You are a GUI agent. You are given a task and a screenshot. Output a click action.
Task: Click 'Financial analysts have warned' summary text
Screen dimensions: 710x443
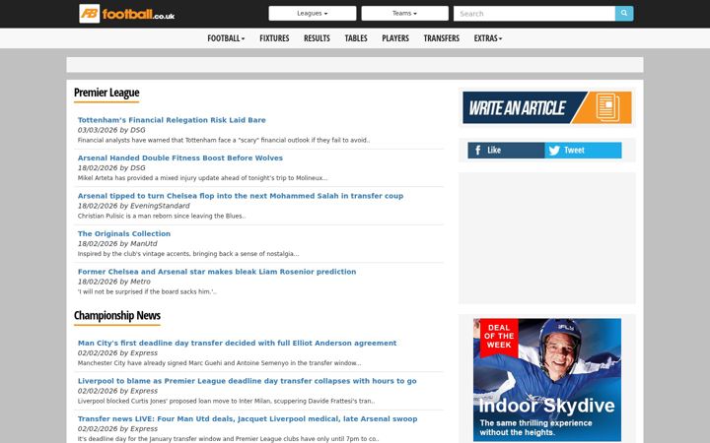pyautogui.click(x=224, y=140)
